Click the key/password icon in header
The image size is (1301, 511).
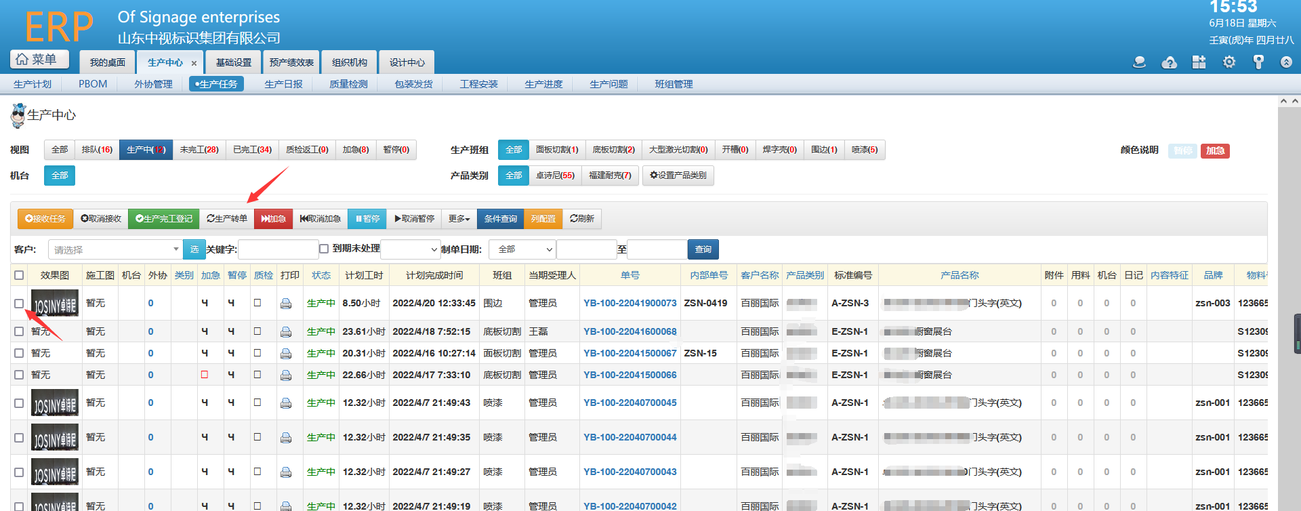pyautogui.click(x=1258, y=62)
